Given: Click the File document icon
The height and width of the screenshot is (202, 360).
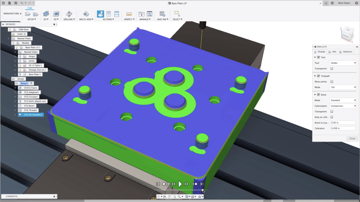Looking at the screenshot, I should click(9, 3).
